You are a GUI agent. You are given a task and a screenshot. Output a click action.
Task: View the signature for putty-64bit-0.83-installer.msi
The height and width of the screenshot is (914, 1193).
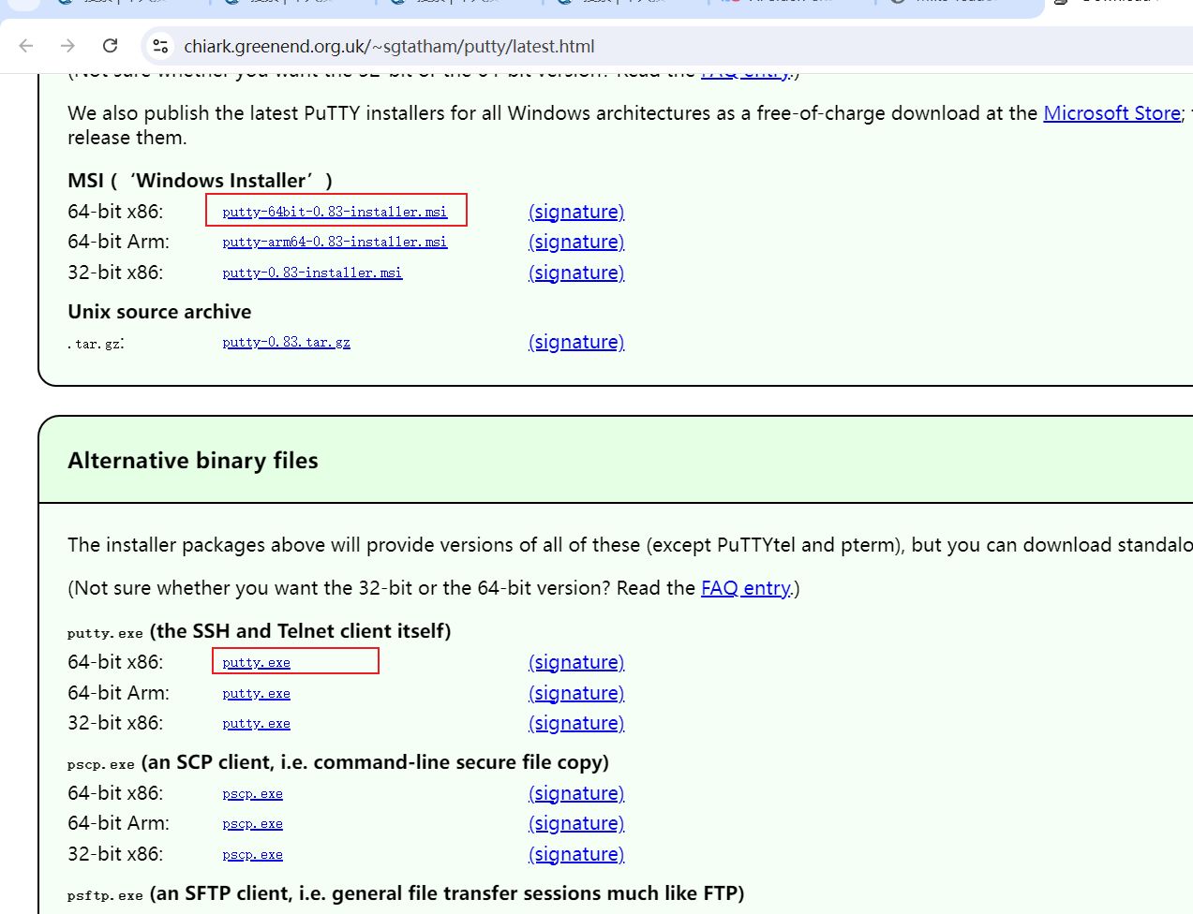575,212
